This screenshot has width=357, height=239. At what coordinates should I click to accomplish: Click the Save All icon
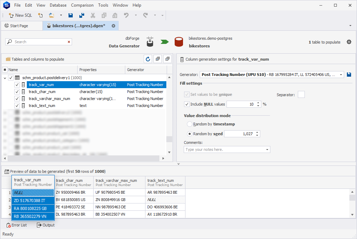[81, 15]
